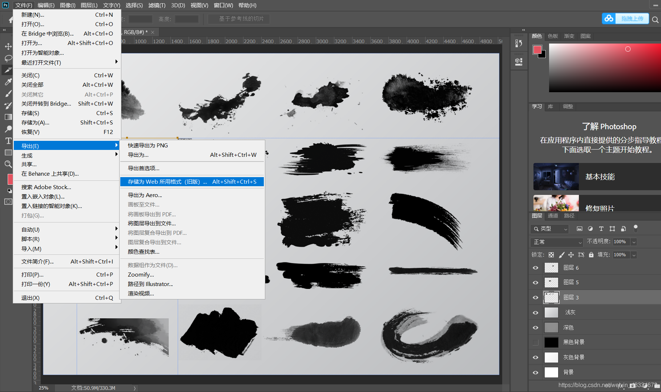Screen dimensions: 661x392
Task: Lock layer position icon
Action: coord(571,255)
